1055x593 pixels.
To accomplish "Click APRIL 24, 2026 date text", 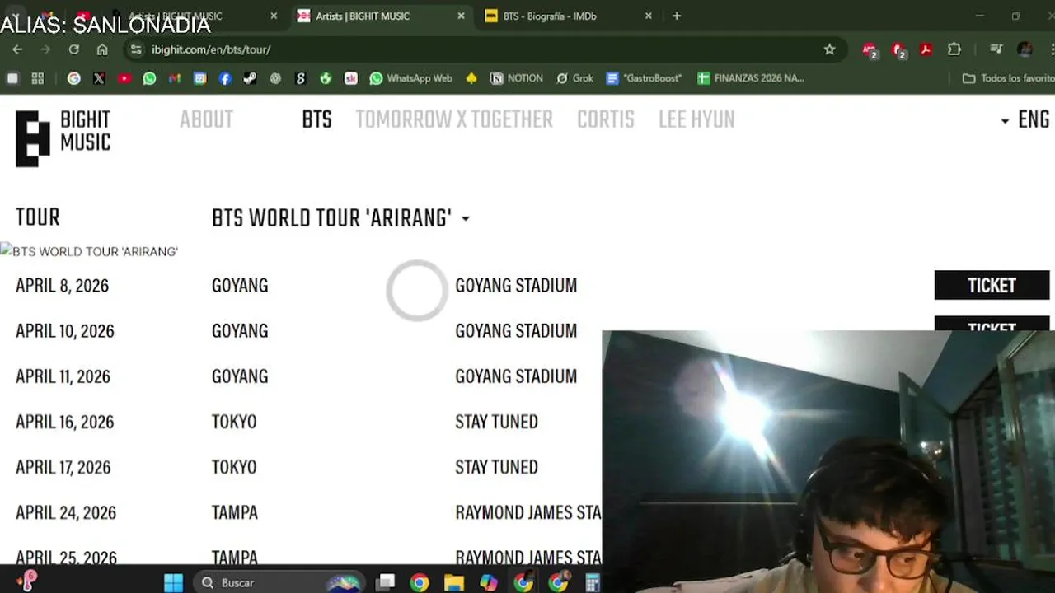I will coord(66,512).
